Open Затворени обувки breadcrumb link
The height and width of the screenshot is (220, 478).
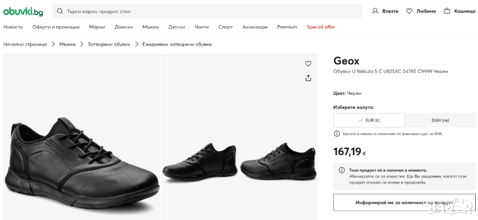pyautogui.click(x=109, y=44)
